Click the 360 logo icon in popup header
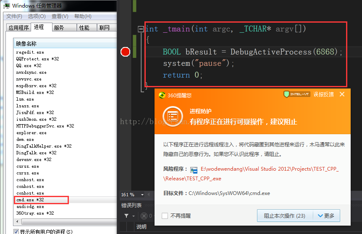This screenshot has height=234, width=362. (x=162, y=95)
